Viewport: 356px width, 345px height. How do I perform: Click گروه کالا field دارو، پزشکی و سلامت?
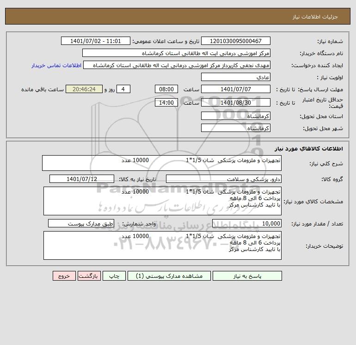[x=224, y=179]
